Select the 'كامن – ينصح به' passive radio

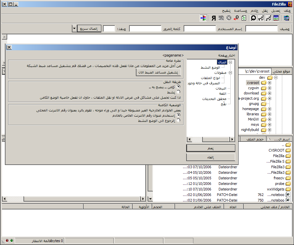(178, 87)
